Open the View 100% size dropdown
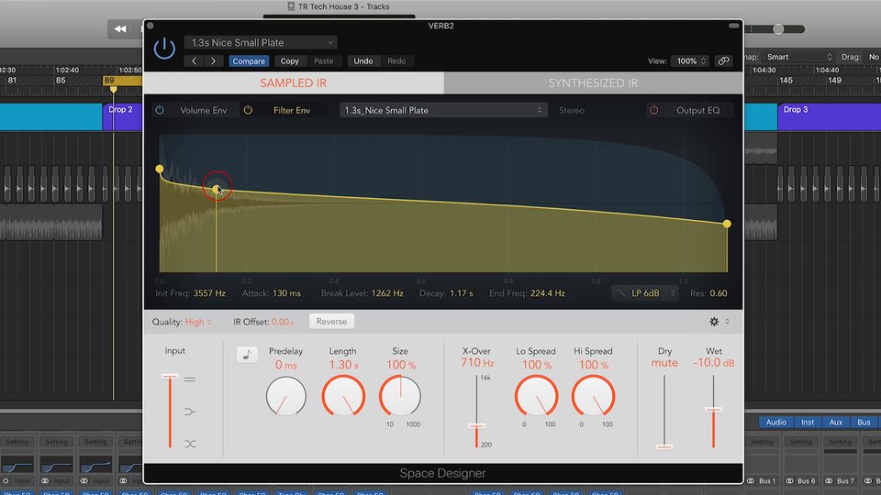The height and width of the screenshot is (495, 881). pos(690,61)
